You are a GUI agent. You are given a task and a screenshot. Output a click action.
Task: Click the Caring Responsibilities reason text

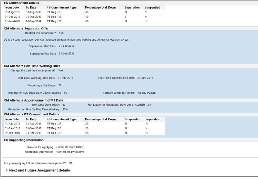[70, 147]
